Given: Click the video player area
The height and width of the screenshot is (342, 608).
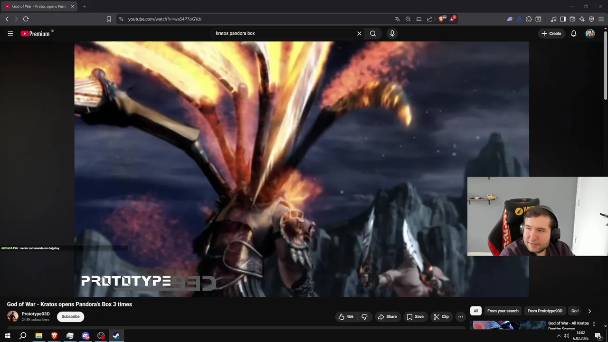Looking at the screenshot, I should [x=302, y=169].
